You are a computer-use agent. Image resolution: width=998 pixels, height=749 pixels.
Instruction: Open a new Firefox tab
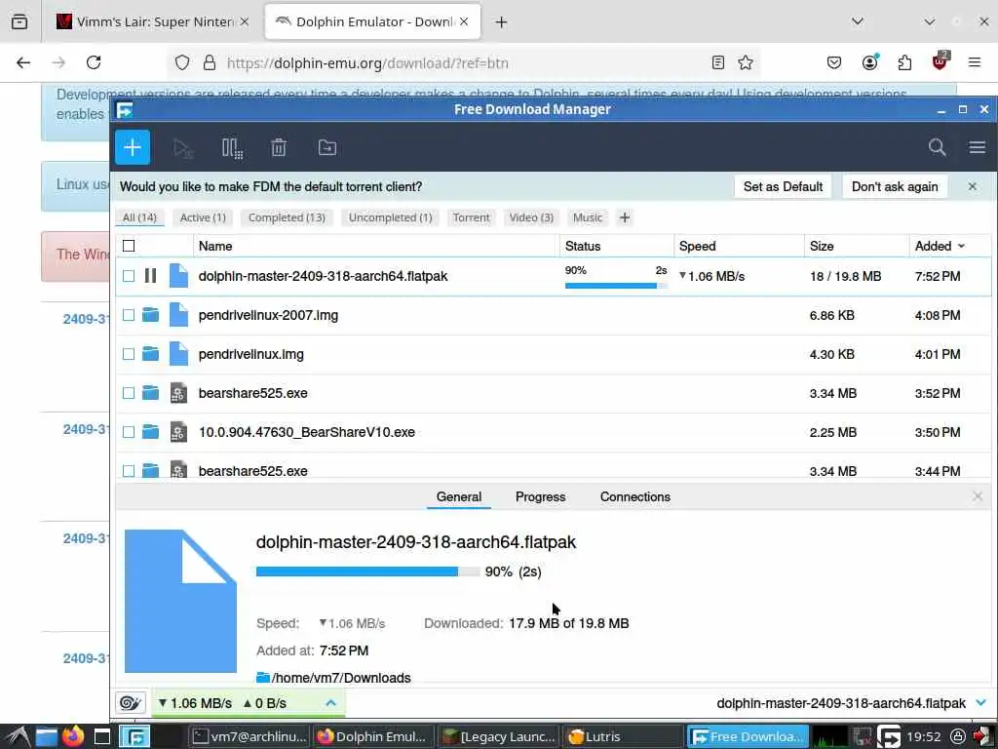click(x=502, y=22)
